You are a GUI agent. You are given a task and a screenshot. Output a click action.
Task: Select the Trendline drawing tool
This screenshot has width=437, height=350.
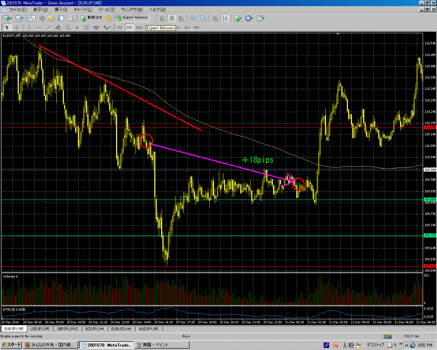pyautogui.click(x=48, y=28)
